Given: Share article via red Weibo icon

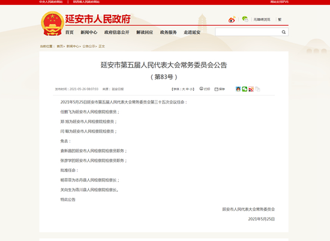Looking at the screenshot, I should tap(251, 89).
